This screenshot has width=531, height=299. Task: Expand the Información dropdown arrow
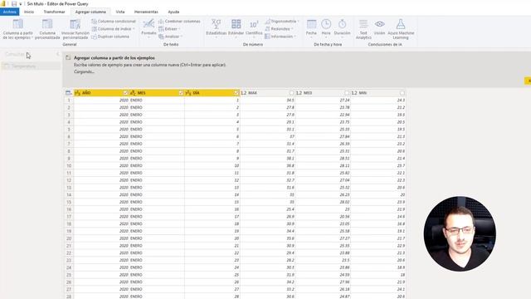(x=295, y=37)
